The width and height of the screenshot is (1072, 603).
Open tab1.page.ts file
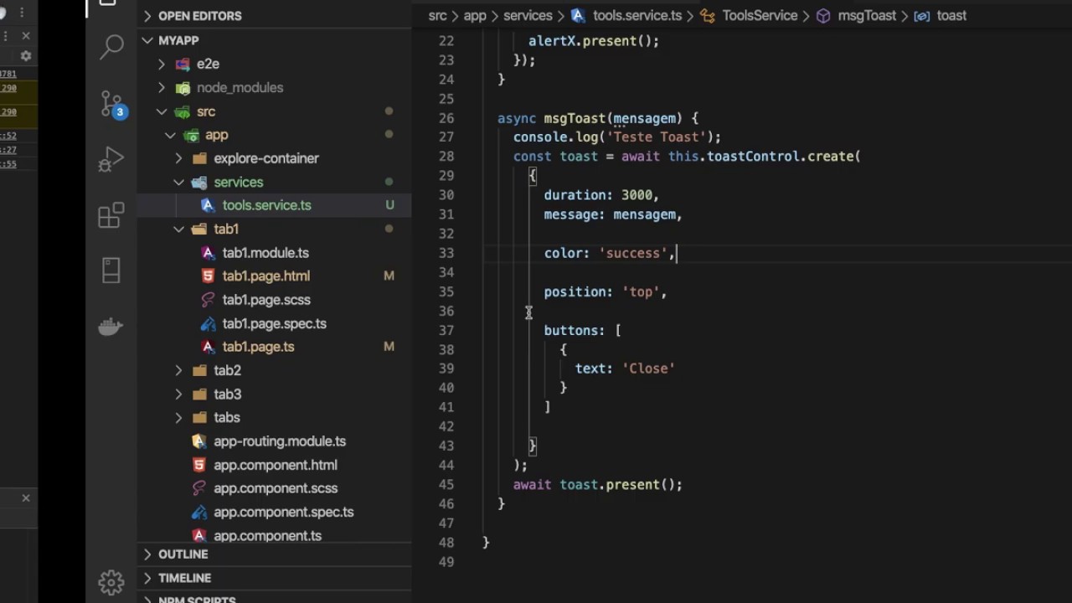tap(258, 347)
